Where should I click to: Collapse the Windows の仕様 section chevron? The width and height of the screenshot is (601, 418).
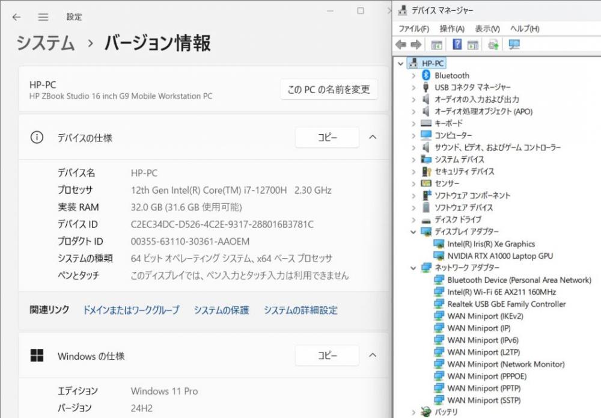tap(373, 355)
